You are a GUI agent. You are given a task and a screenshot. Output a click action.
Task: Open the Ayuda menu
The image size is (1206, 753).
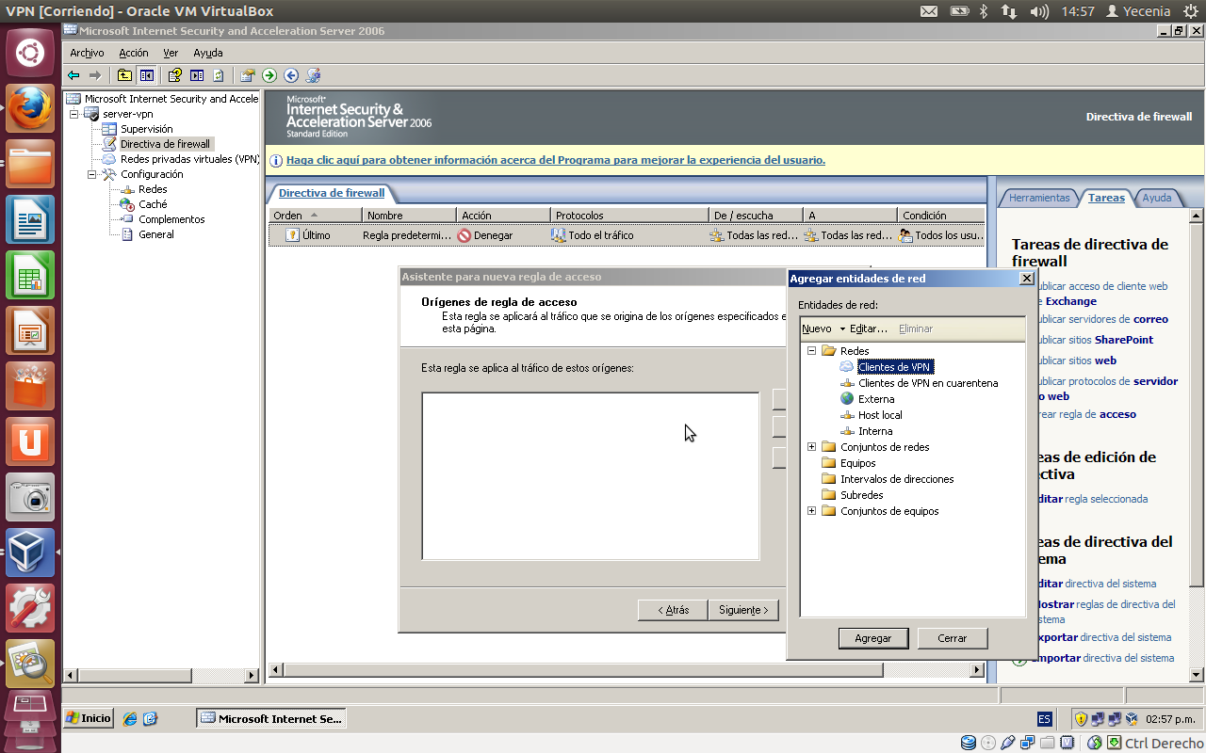tap(207, 53)
